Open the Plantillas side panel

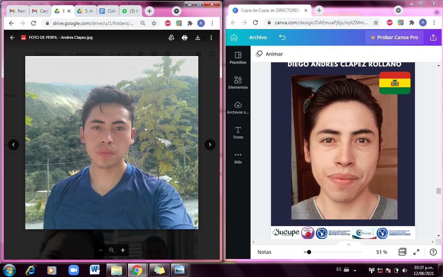click(238, 58)
